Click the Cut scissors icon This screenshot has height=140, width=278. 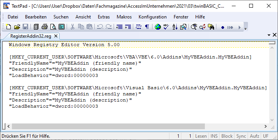pyautogui.click(x=72, y=27)
